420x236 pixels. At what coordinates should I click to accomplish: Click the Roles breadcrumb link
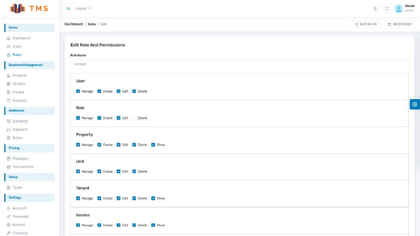pyautogui.click(x=92, y=24)
